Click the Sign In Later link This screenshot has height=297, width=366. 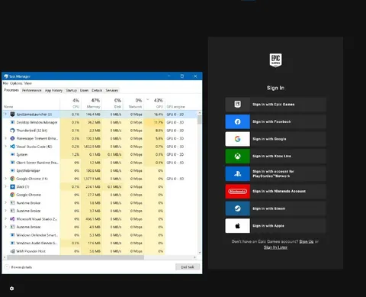[x=275, y=247]
